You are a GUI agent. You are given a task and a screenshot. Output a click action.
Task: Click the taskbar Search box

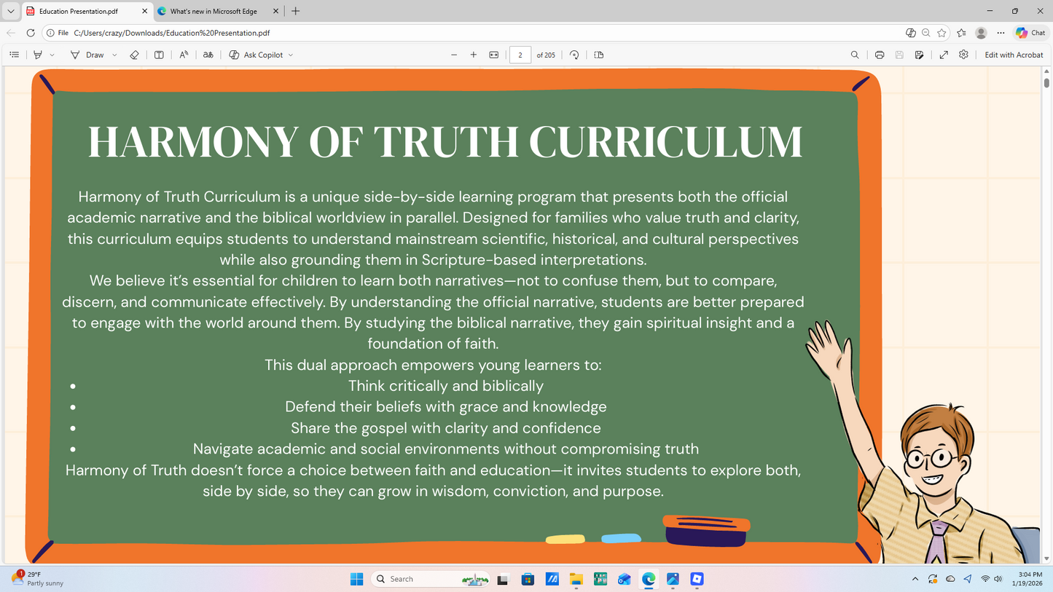(431, 579)
